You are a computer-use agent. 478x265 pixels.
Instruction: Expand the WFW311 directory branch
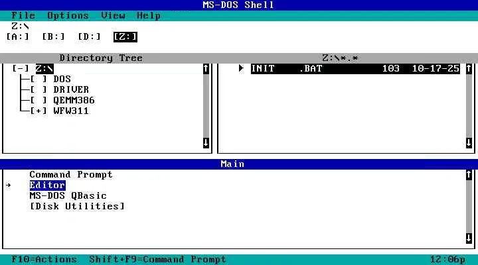pos(39,111)
